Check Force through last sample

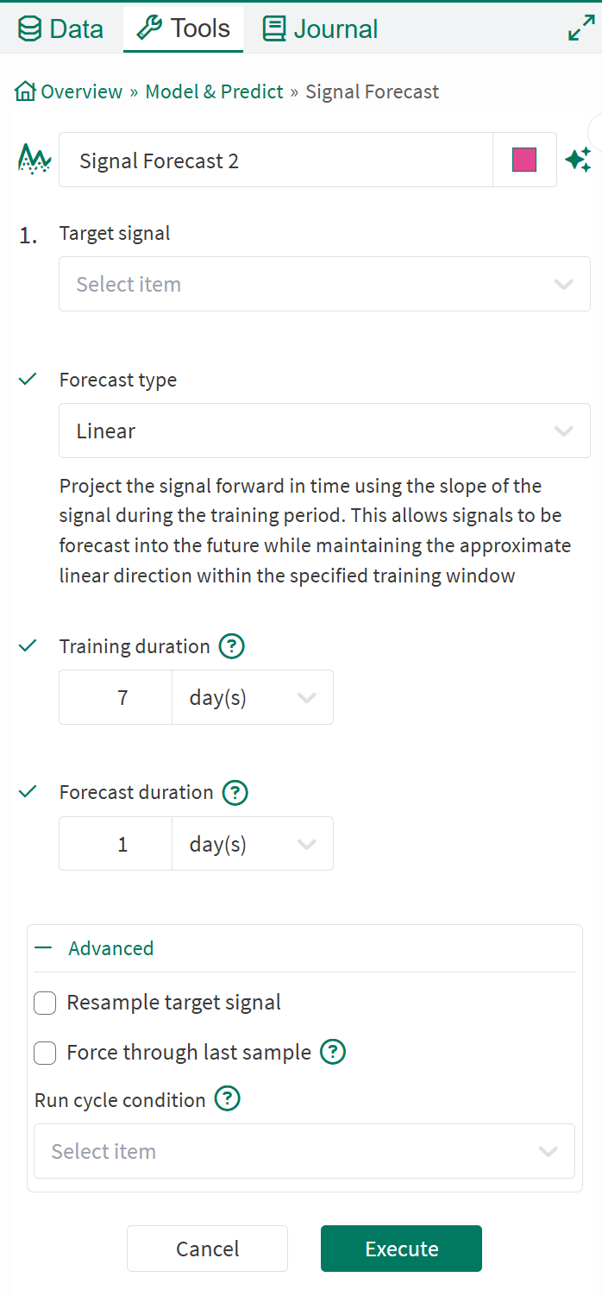[45, 1053]
